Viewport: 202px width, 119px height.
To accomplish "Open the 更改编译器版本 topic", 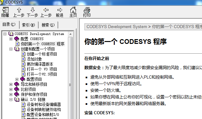I will (x=40, y=64).
